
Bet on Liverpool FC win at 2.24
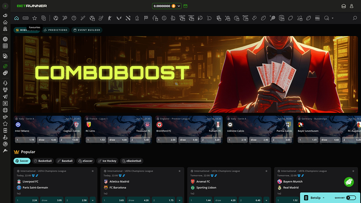tap(27, 200)
